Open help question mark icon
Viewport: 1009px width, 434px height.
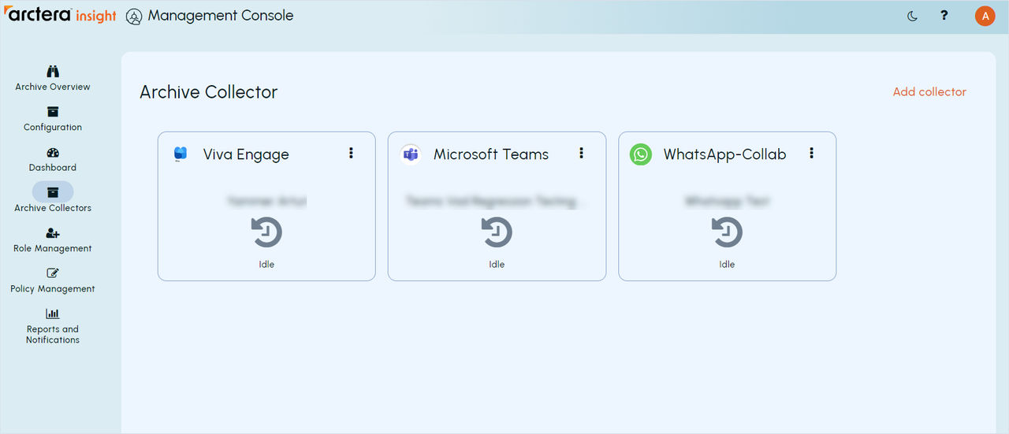[944, 15]
